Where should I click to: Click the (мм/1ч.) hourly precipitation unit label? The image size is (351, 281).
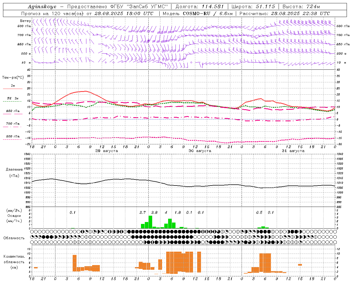click(x=14, y=221)
